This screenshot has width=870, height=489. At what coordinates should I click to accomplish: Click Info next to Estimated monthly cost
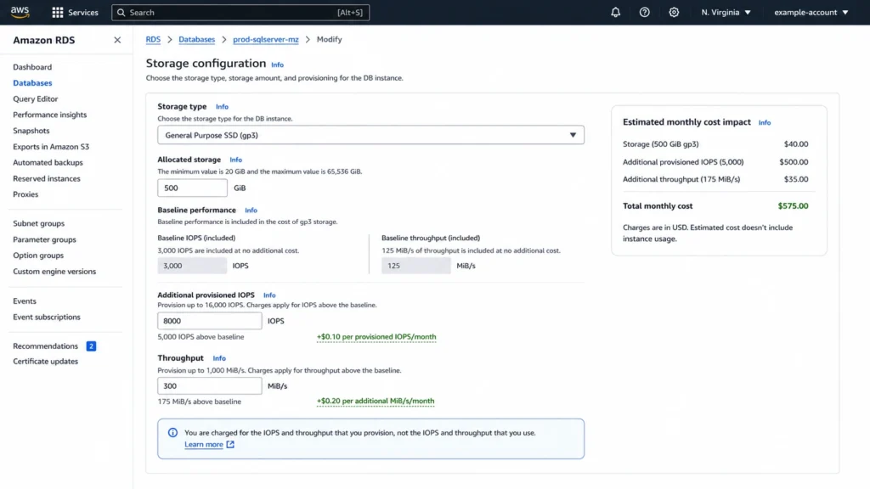[765, 122]
